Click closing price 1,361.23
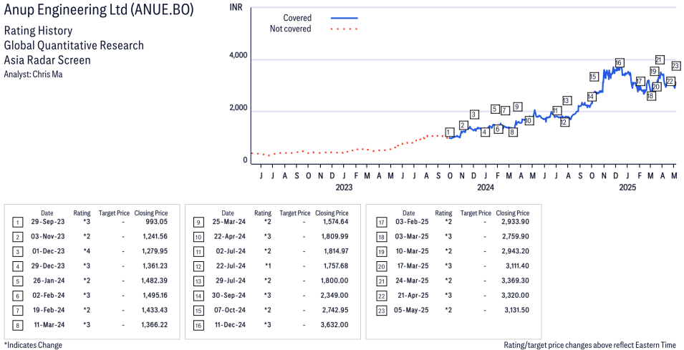 tap(155, 266)
